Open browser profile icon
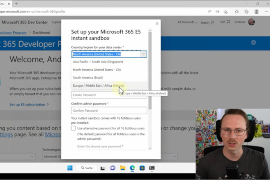The image size is (270, 180). pyautogui.click(x=256, y=11)
